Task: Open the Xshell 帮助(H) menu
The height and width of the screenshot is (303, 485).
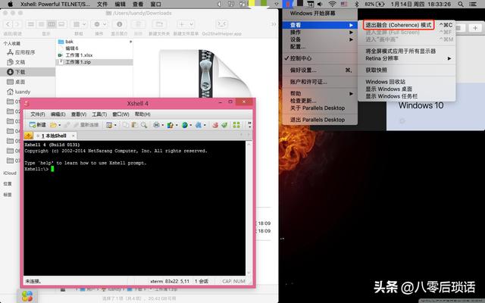Action: 142,114
